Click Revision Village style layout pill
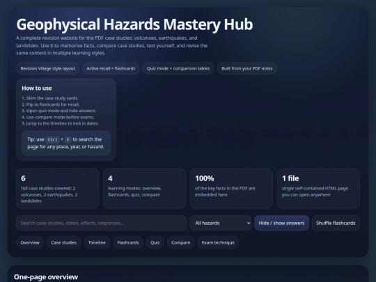Image resolution: width=376 pixels, height=282 pixels. [48, 68]
